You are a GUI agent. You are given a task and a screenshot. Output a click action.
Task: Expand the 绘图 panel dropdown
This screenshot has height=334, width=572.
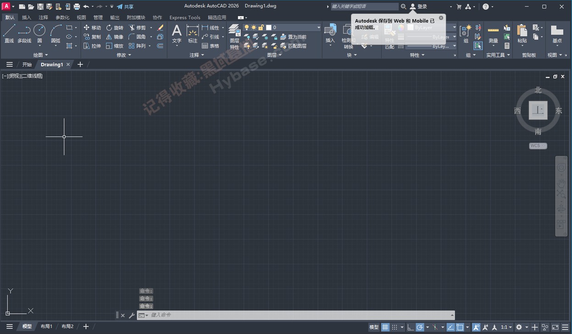[40, 55]
